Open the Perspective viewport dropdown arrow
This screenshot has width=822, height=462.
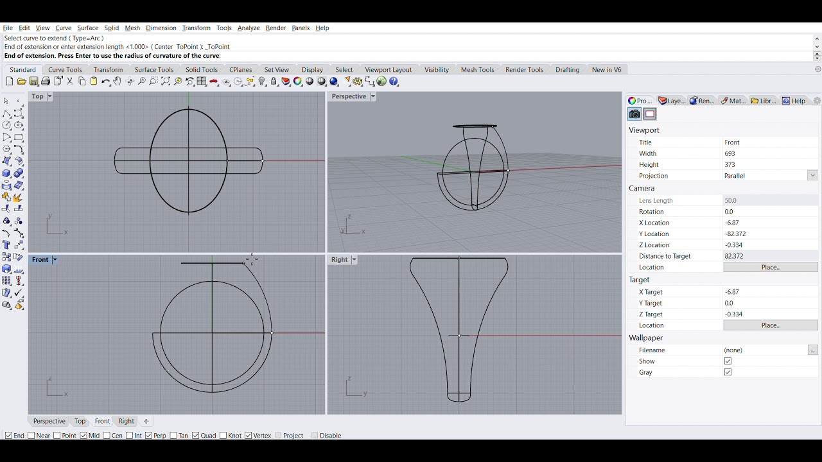372,96
